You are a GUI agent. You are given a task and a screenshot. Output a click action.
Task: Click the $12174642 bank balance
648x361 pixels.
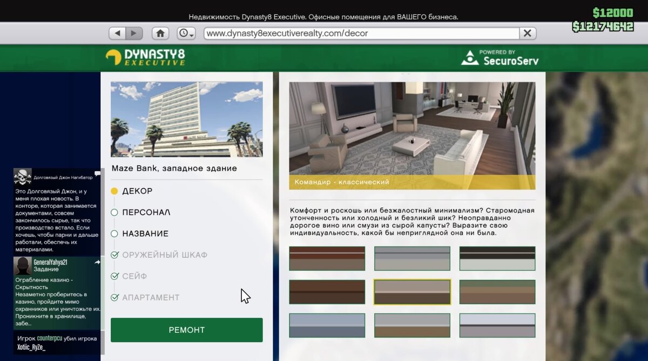click(603, 26)
